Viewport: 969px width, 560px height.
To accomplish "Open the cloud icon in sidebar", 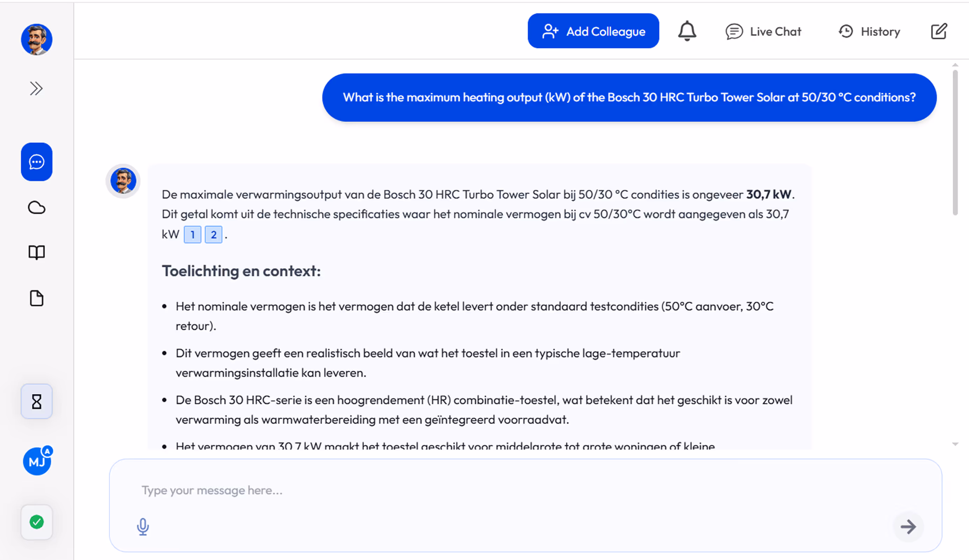I will click(x=36, y=208).
